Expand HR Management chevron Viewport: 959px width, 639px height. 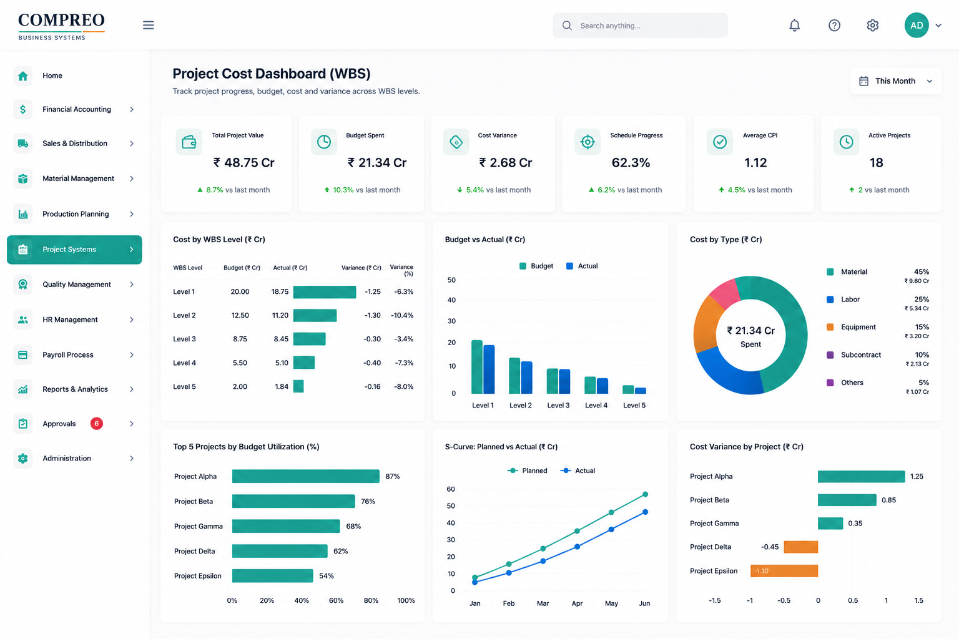[x=132, y=319]
